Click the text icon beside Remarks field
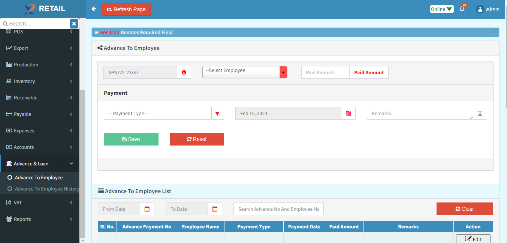The width and height of the screenshot is (507, 243). pos(480,113)
